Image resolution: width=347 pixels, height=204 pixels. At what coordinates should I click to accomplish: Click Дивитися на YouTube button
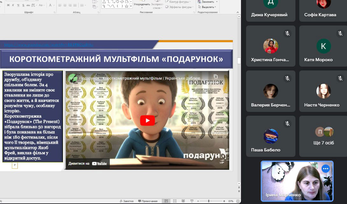coord(88,164)
